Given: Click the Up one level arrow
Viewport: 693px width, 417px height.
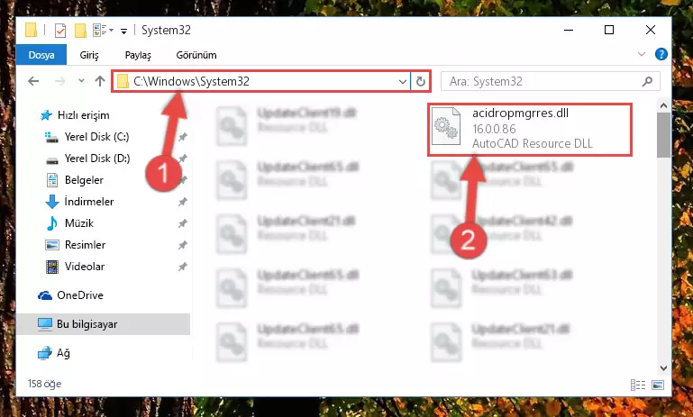Looking at the screenshot, I should point(100,81).
